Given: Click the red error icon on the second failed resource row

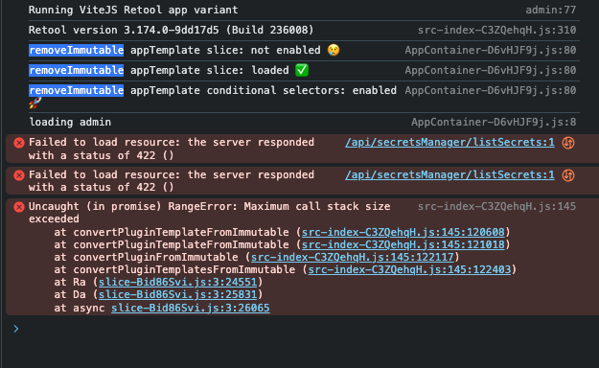Looking at the screenshot, I should tap(19, 175).
